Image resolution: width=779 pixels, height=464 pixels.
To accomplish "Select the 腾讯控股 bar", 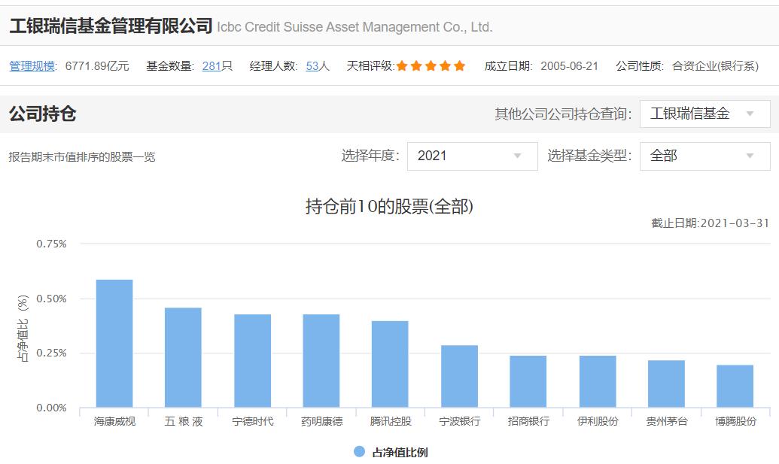I will [390, 364].
